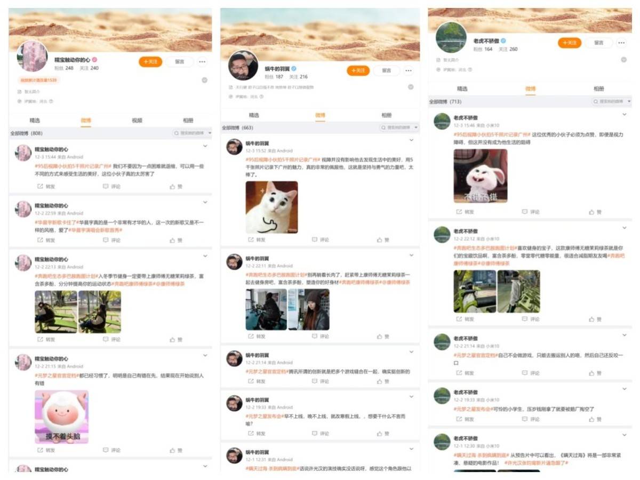Open search filter dropdown in 蜗牛的羽翼 feed
Screen dimensions: 640x480
pyautogui.click(x=416, y=128)
